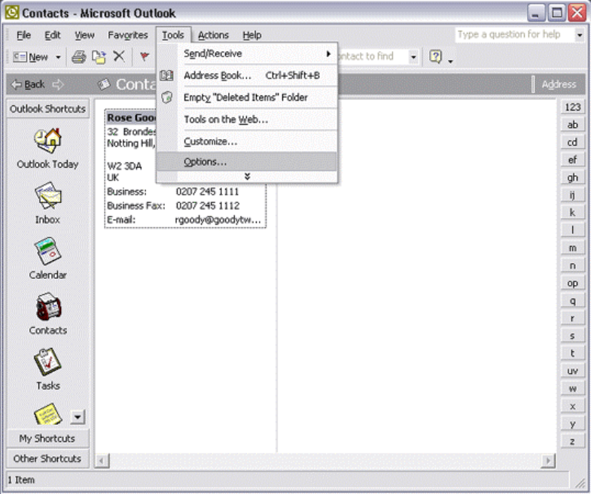Click the horizontal scrollbar right arrow
This screenshot has height=494, width=591.
[x=548, y=460]
